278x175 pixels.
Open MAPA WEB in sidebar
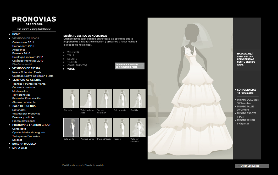click(x=20, y=148)
